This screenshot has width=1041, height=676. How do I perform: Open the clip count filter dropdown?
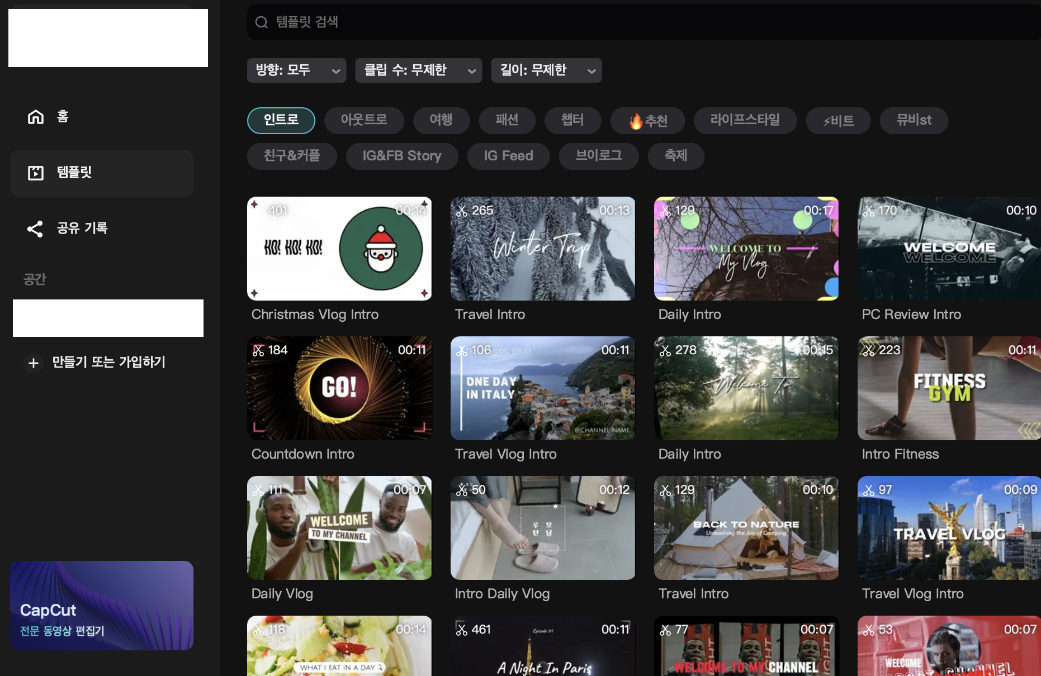(x=419, y=70)
